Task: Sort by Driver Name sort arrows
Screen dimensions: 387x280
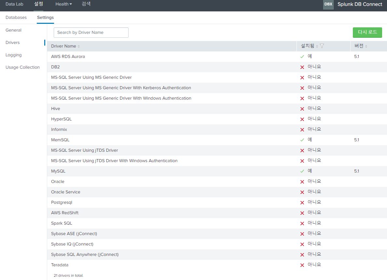Action: tap(79, 46)
